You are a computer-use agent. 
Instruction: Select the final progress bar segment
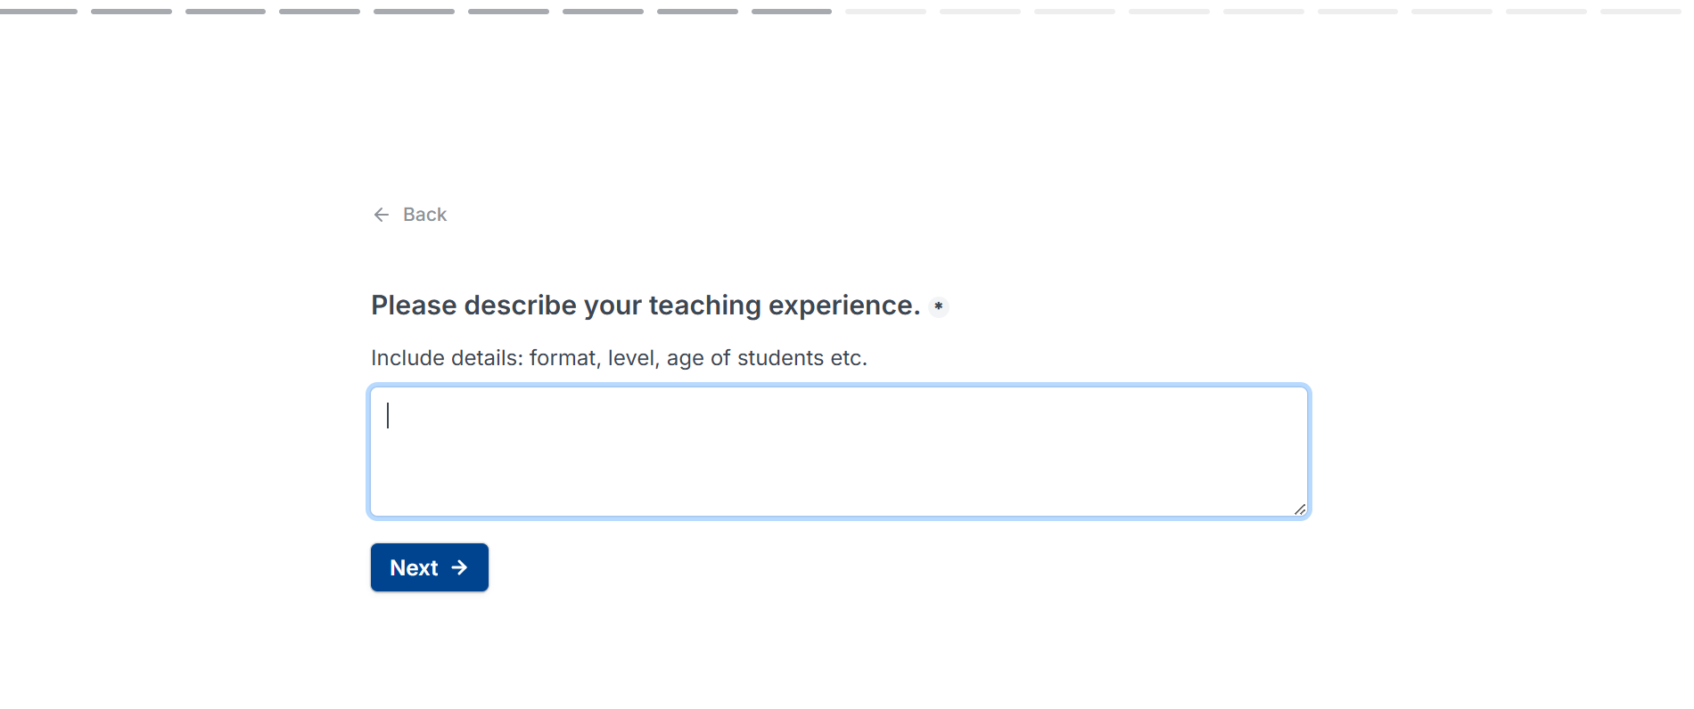coord(1641,12)
